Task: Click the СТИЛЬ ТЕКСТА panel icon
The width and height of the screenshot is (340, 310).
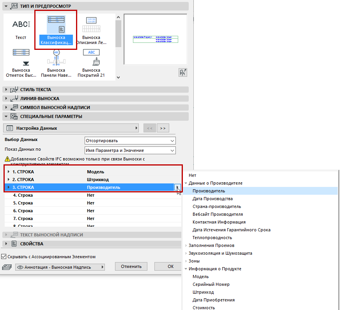Action: (x=14, y=90)
